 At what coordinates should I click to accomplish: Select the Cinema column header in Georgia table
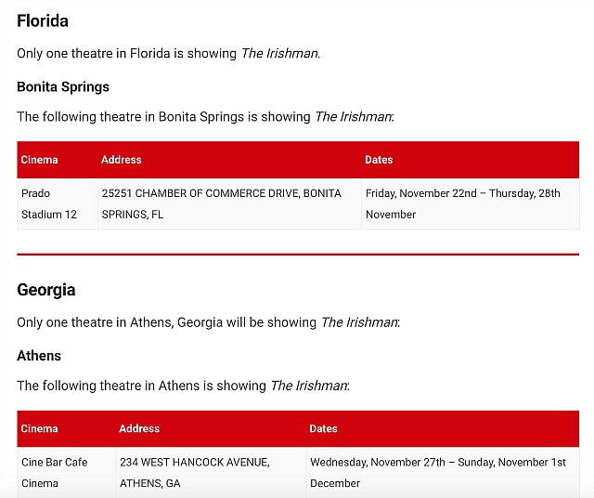tap(39, 428)
